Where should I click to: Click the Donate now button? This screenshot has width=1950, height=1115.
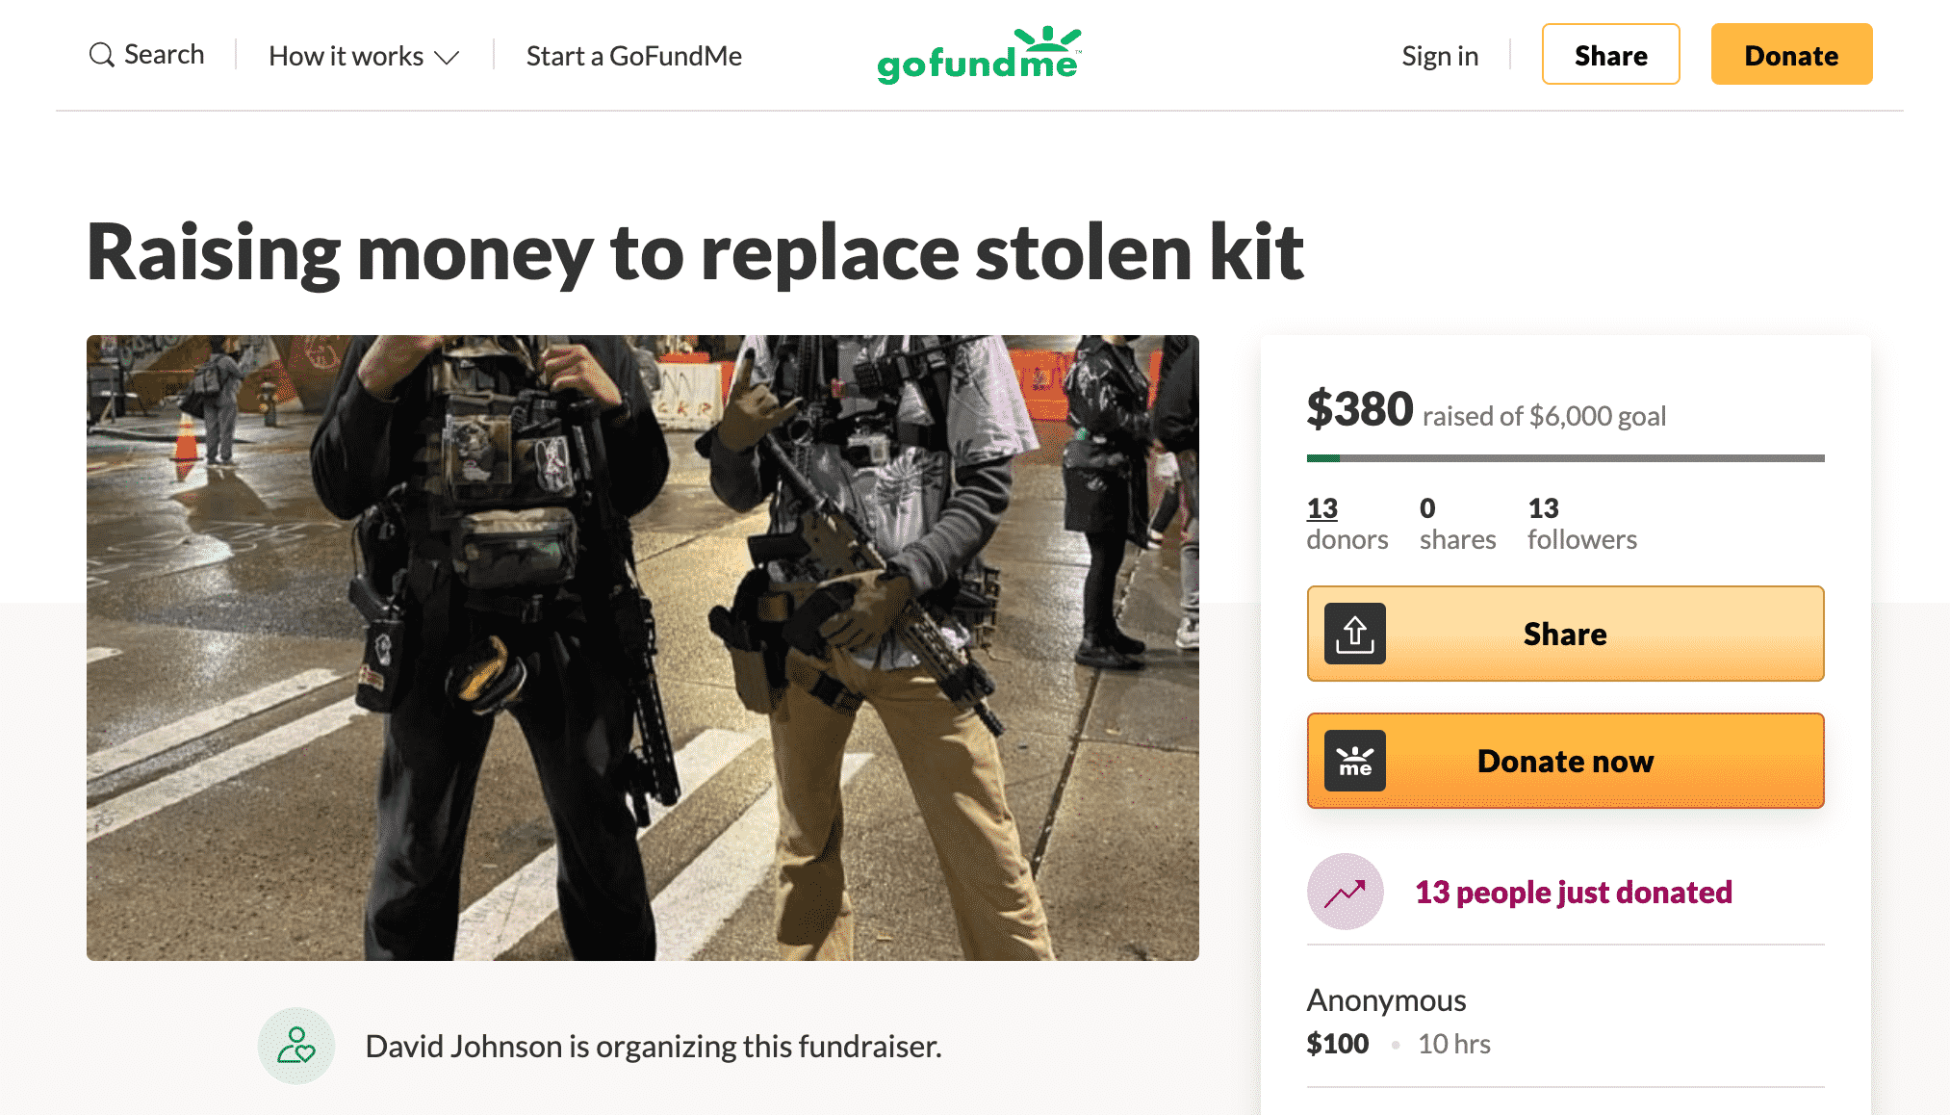(x=1565, y=761)
